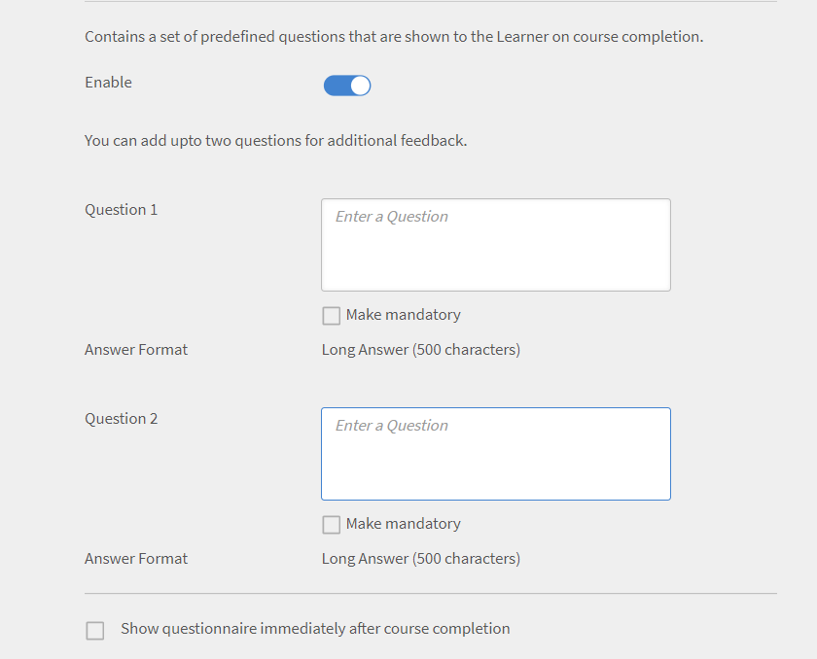This screenshot has width=817, height=659.
Task: Click "Make mandatory" label text below Question 2
Action: (x=403, y=524)
